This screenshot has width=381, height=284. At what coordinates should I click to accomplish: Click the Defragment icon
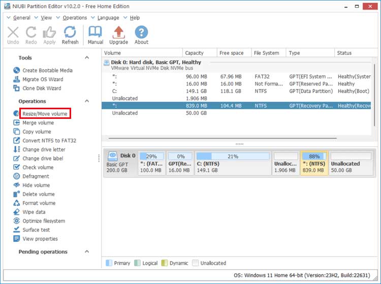click(x=17, y=176)
